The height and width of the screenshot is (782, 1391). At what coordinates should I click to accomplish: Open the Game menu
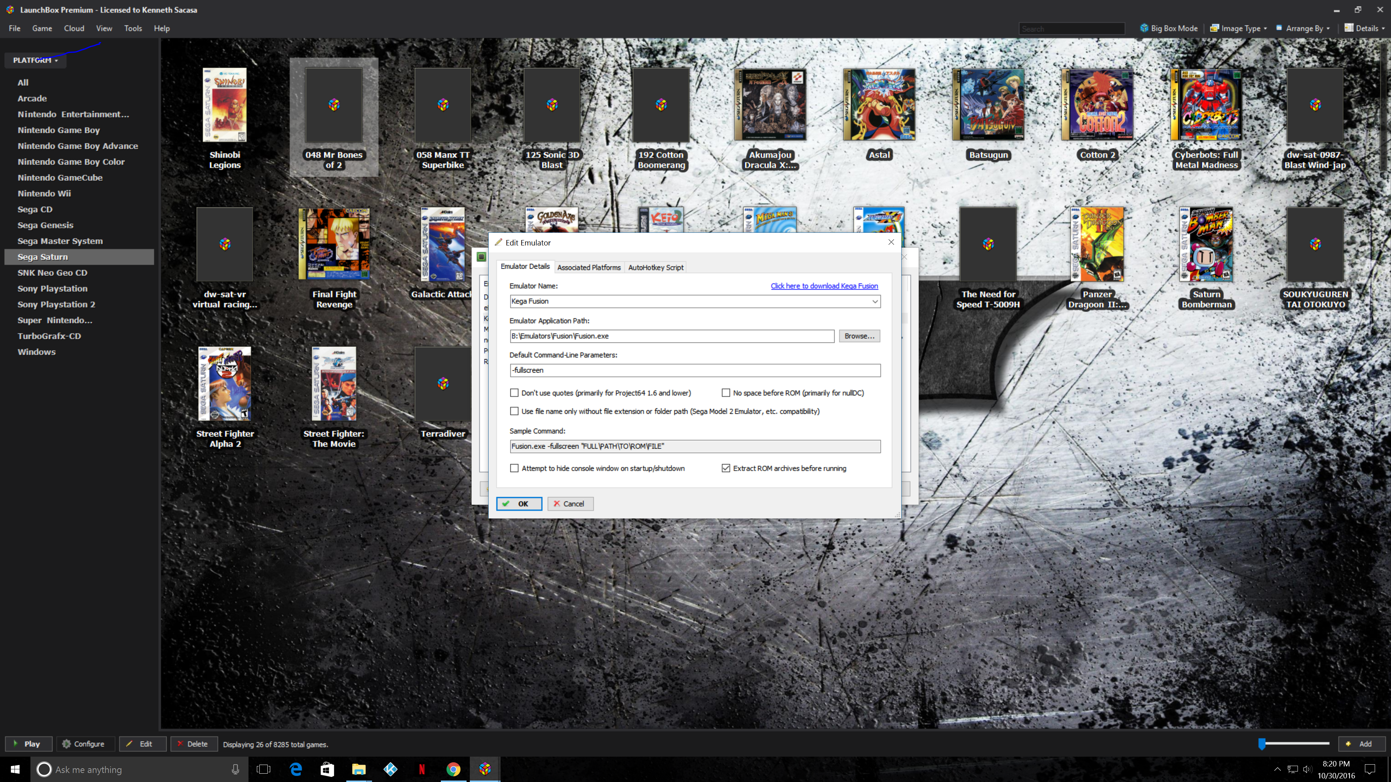(x=42, y=28)
